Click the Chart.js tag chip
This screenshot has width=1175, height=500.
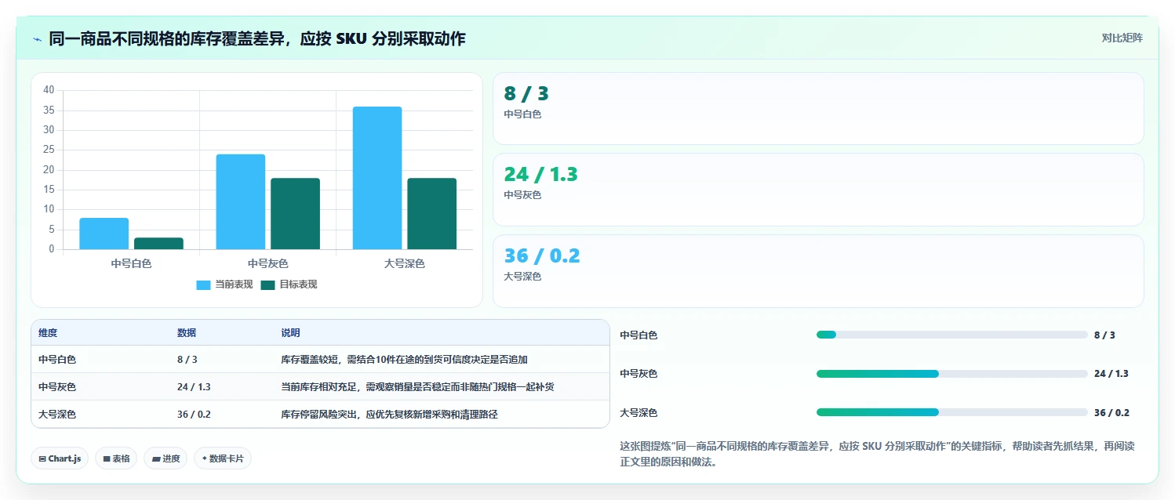click(60, 458)
